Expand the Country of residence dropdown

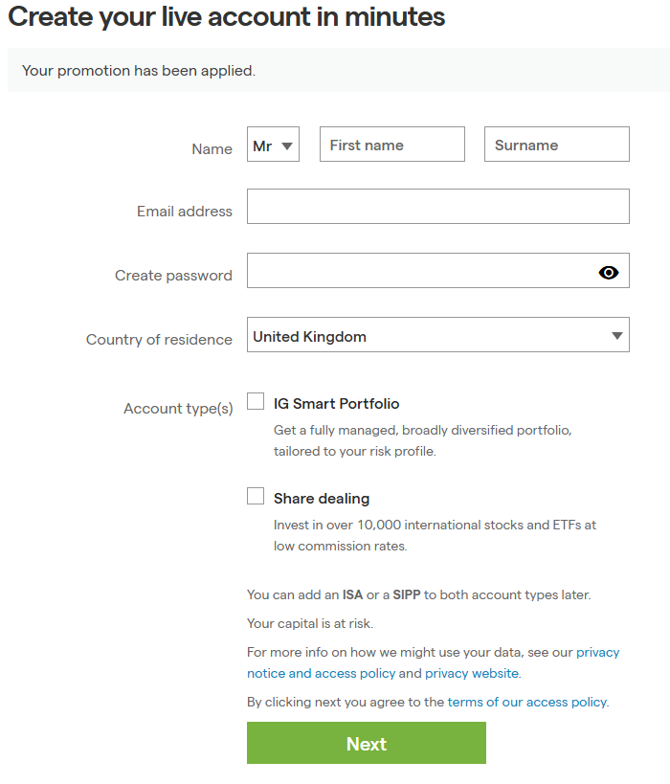437,336
